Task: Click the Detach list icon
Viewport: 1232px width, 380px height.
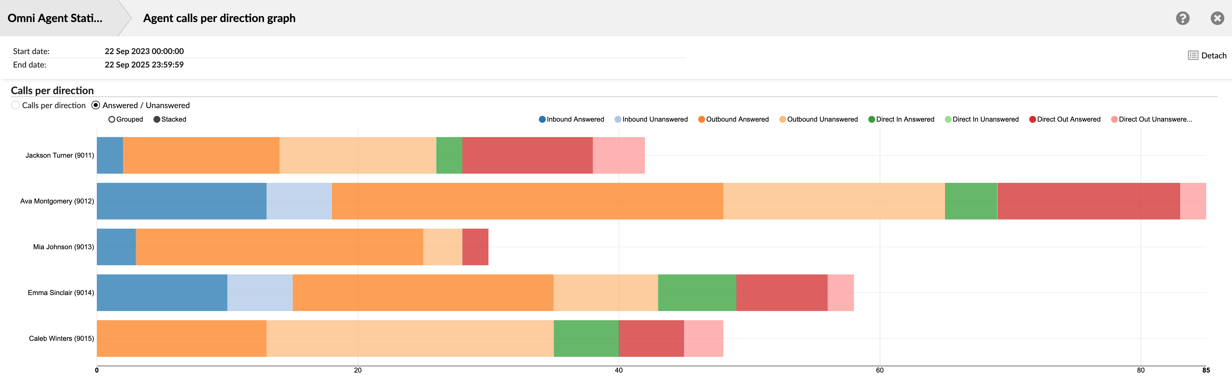Action: (x=1192, y=56)
